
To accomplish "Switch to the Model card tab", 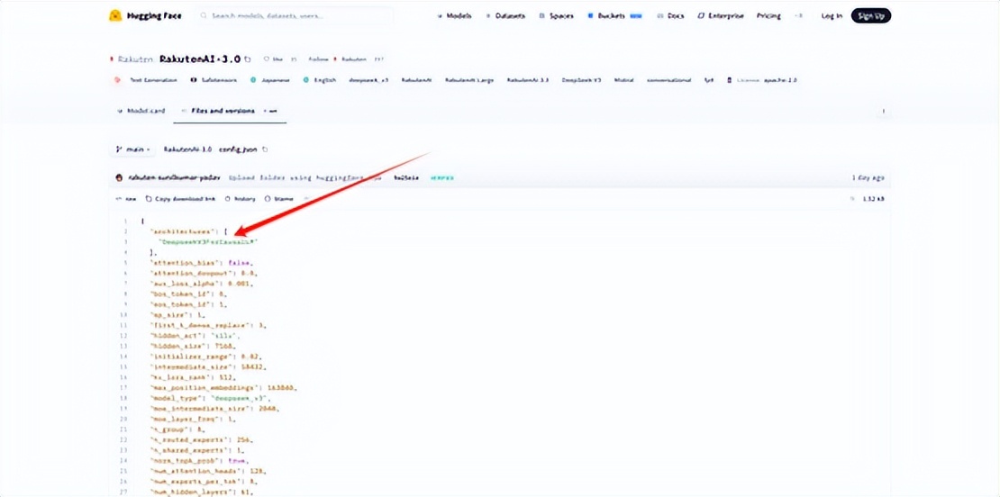I will point(141,111).
